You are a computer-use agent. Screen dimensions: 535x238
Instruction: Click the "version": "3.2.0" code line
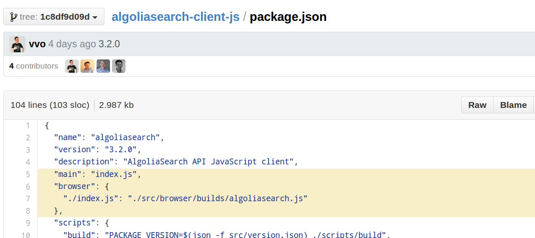coord(98,150)
